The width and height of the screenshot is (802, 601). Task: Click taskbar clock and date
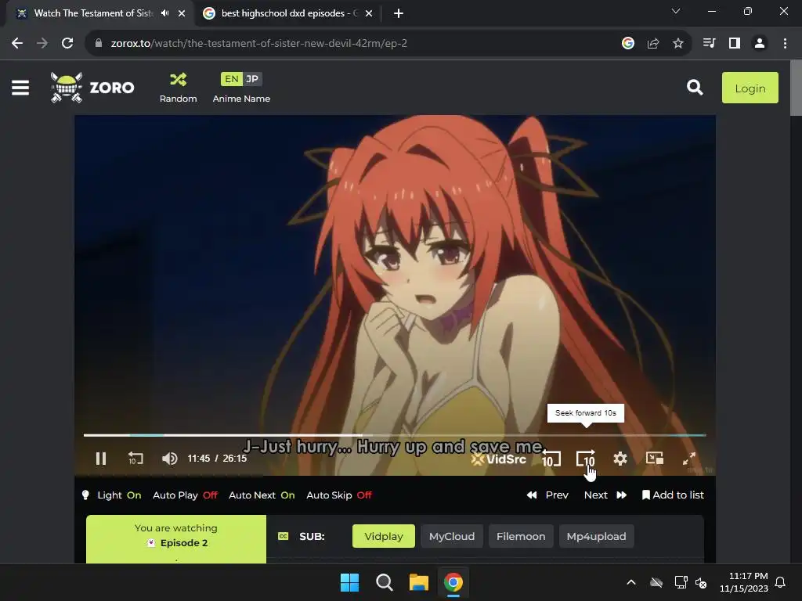click(x=744, y=582)
